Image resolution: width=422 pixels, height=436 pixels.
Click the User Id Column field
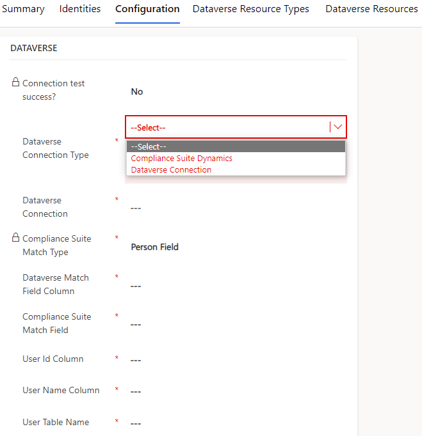236,360
